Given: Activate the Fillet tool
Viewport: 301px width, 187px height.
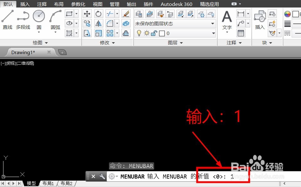Looking at the screenshot, I should (110, 23).
